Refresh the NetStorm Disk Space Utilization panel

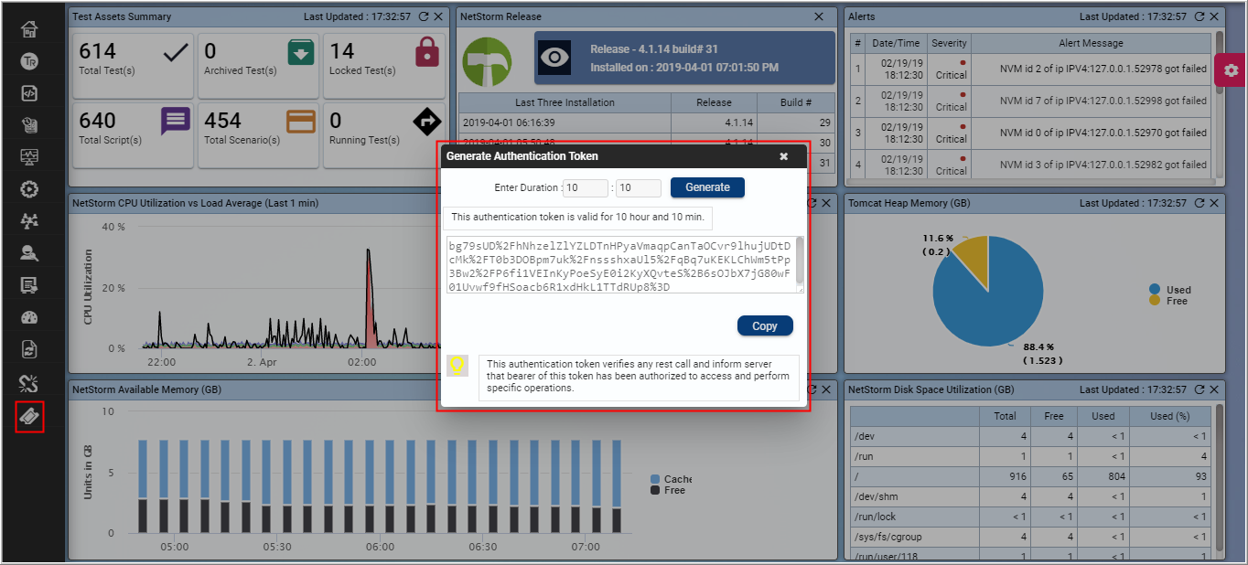click(1200, 389)
